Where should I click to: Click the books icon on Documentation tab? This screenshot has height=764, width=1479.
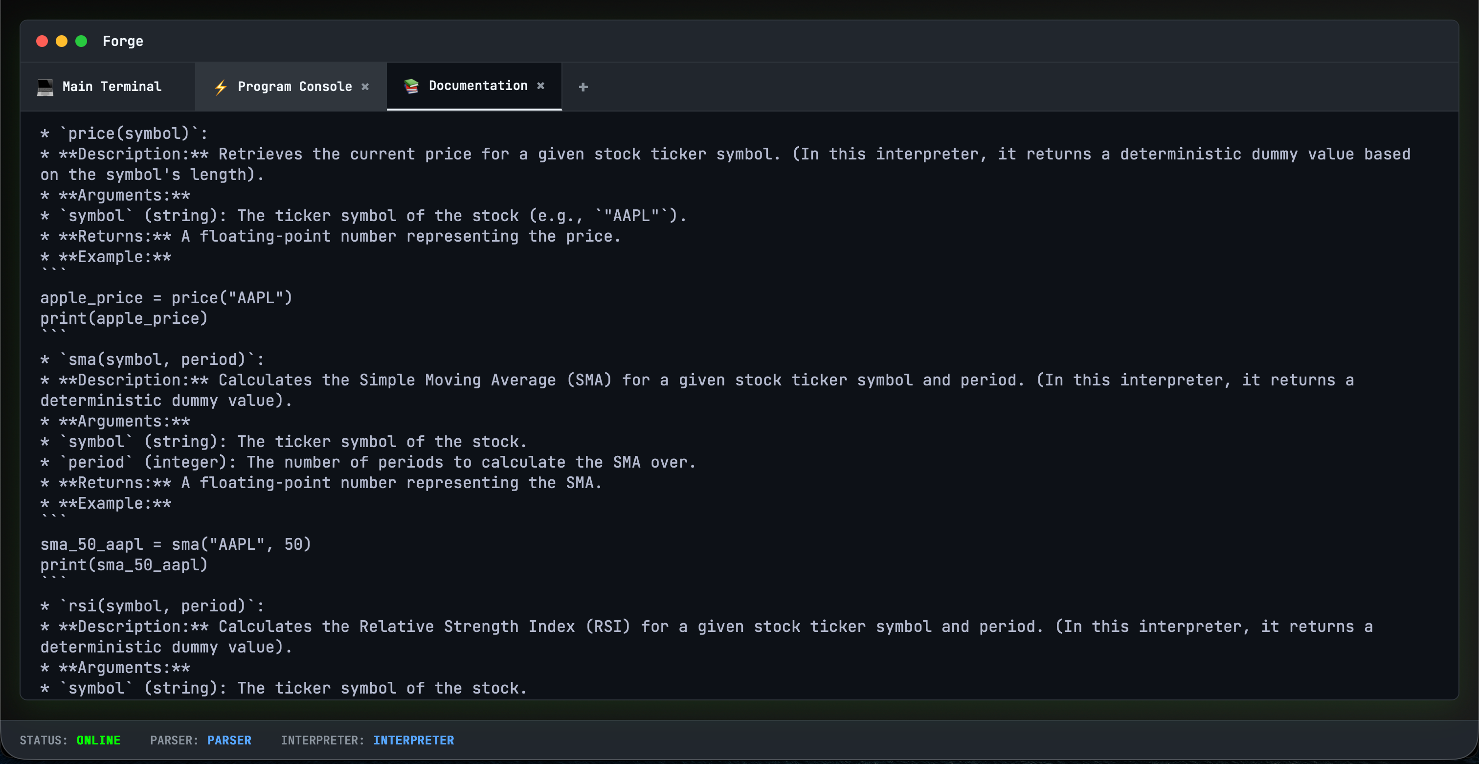click(x=411, y=86)
